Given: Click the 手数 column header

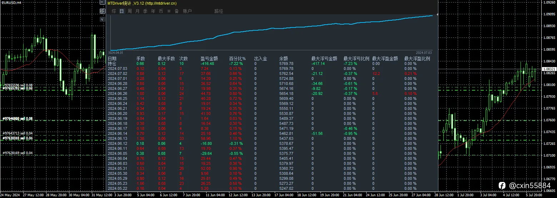Looking at the screenshot, I should click(141, 59).
